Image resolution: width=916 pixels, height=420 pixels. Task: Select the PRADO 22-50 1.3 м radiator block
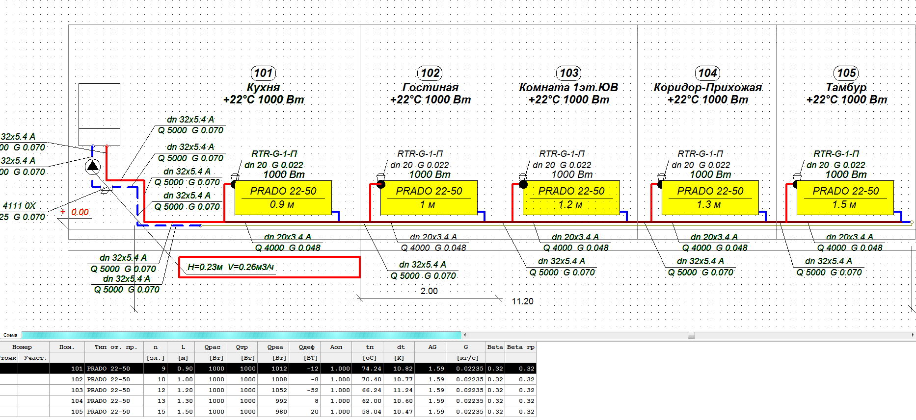coord(710,198)
